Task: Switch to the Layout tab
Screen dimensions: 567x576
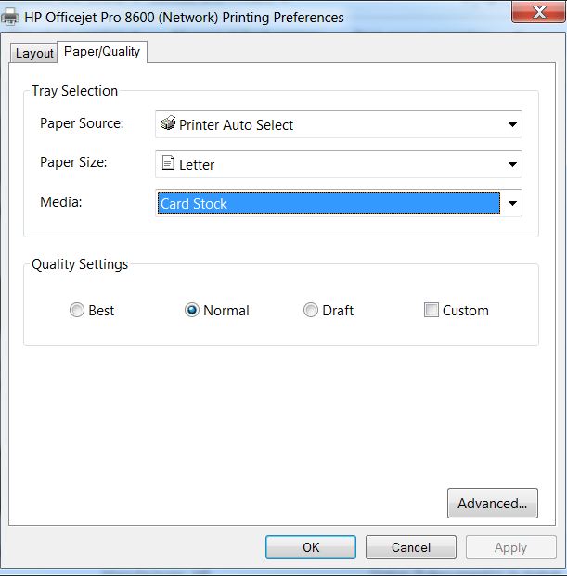Action: 33,53
